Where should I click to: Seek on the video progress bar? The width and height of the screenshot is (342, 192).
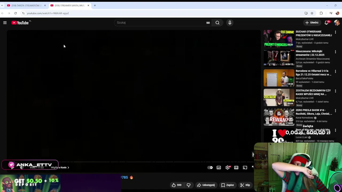(134, 162)
